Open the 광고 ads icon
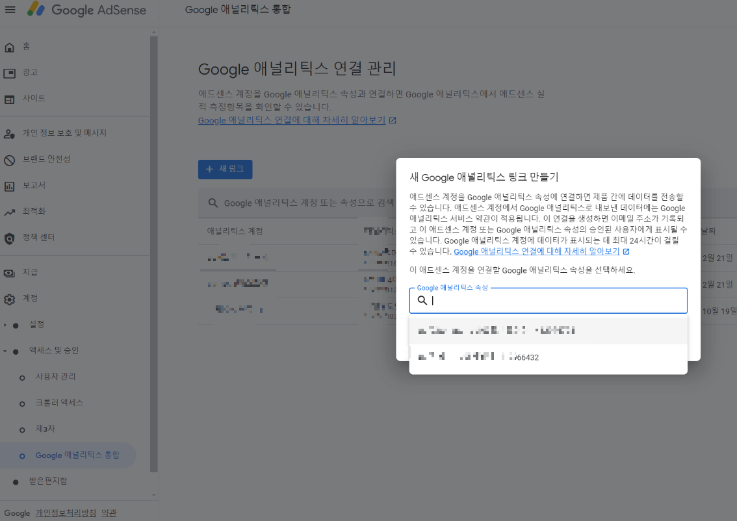This screenshot has width=737, height=521. (9, 73)
